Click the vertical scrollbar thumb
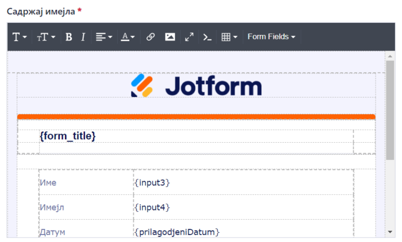This screenshot has height=242, width=402. click(x=390, y=110)
